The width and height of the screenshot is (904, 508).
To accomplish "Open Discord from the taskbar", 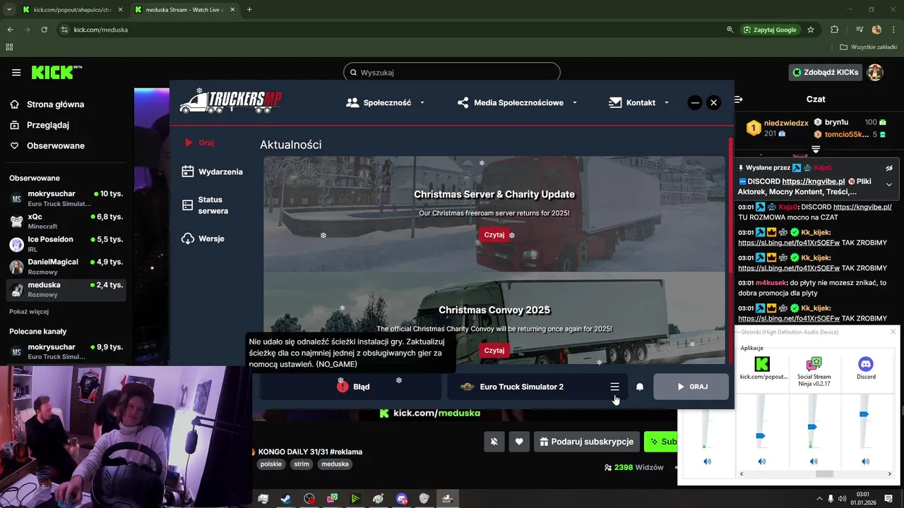I will pos(402,499).
